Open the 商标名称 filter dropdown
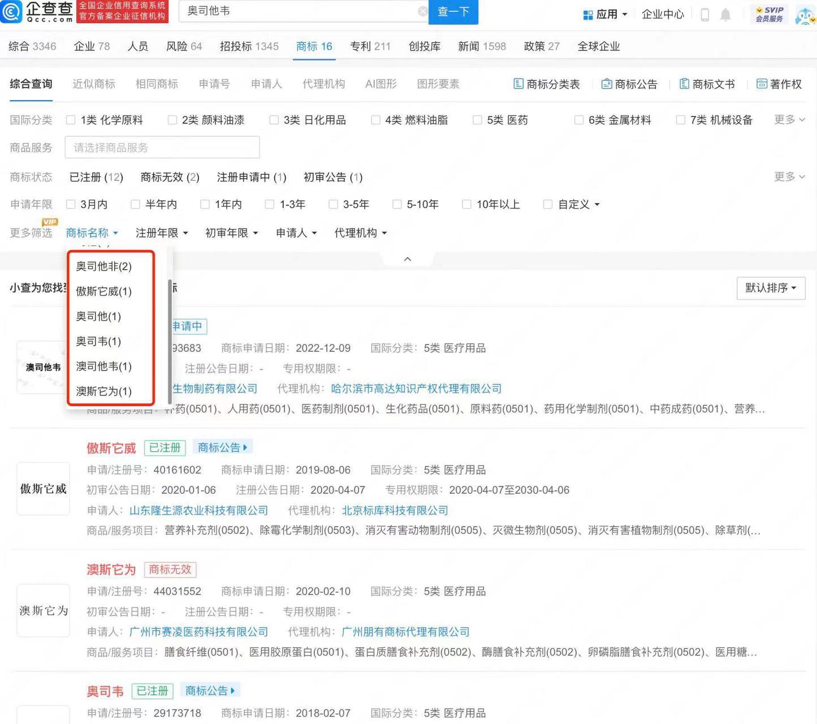Image resolution: width=817 pixels, height=724 pixels. click(x=92, y=233)
